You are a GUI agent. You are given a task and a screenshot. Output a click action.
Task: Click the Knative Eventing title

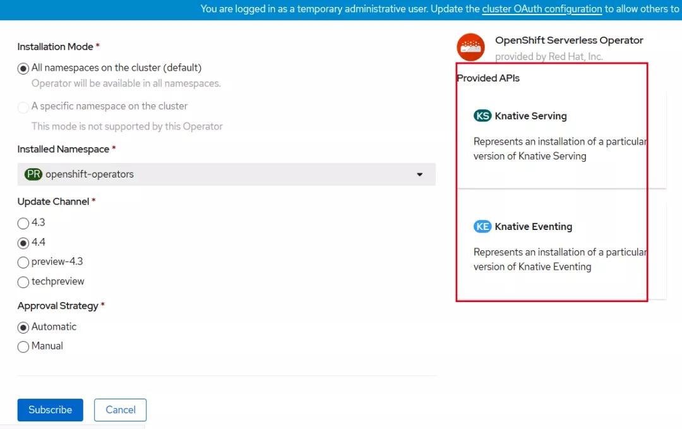pyautogui.click(x=533, y=227)
